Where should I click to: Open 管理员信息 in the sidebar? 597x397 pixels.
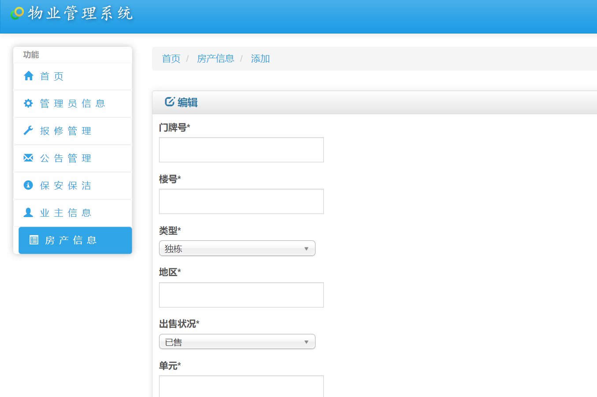click(x=73, y=104)
